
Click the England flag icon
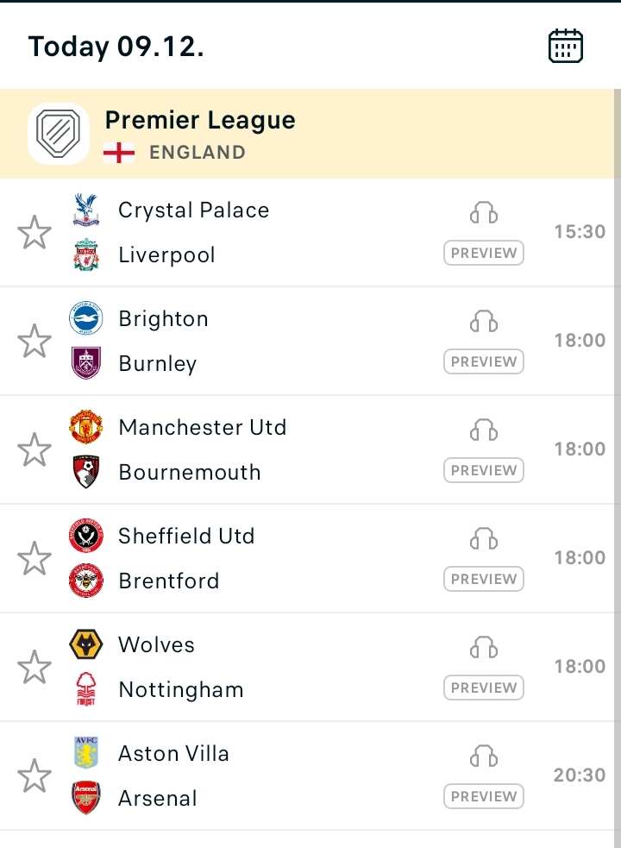pos(119,153)
